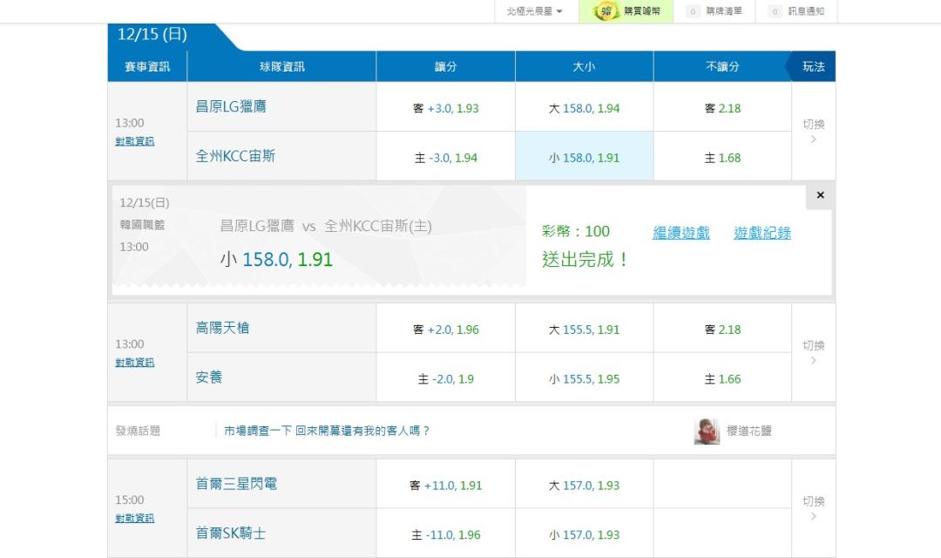Viewport: 941px width, 558px height.
Task: Open hot topic 市場調查一下 回來開幕還有我的客人嗎？
Action: [x=327, y=431]
